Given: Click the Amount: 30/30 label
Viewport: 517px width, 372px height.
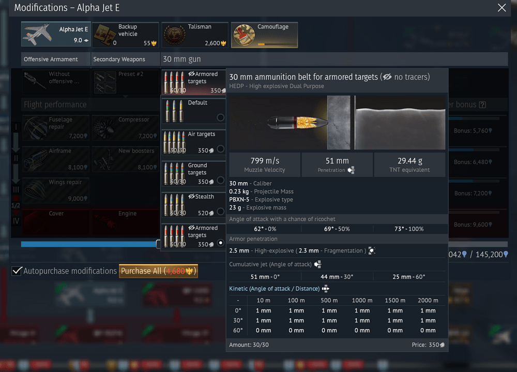Looking at the screenshot, I should (x=249, y=345).
